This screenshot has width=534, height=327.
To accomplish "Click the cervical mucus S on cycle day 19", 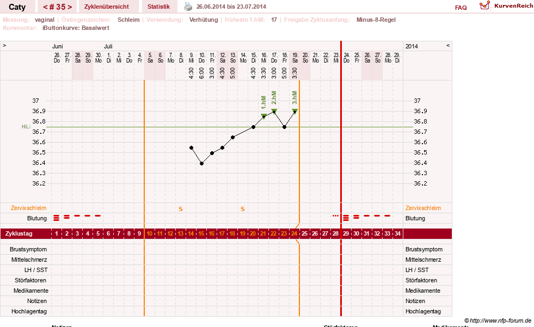I will (x=242, y=209).
